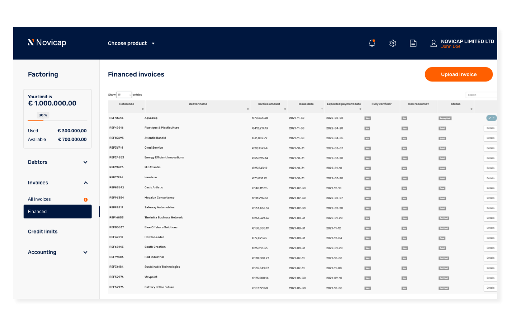Screen dimensions: 508x325
Task: Click issue date 2021-06-30 for Waypoint
Action: [x=297, y=278]
